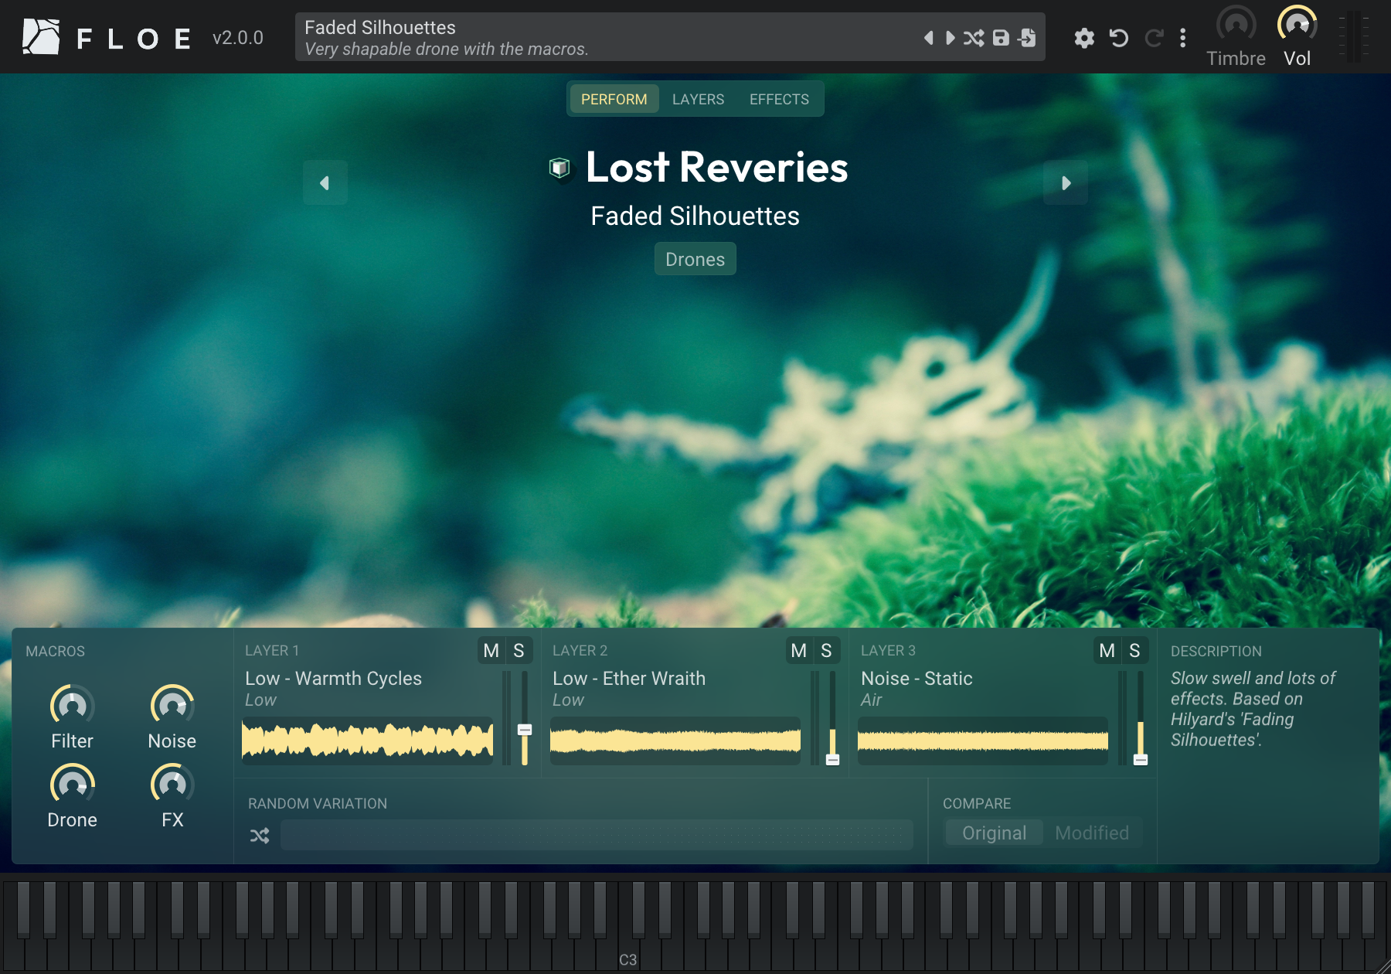The width and height of the screenshot is (1391, 974).
Task: Mute Layer 2
Action: pos(799,651)
